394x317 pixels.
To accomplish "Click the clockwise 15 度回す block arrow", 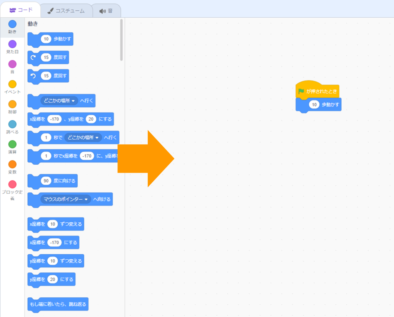I will [33, 57].
